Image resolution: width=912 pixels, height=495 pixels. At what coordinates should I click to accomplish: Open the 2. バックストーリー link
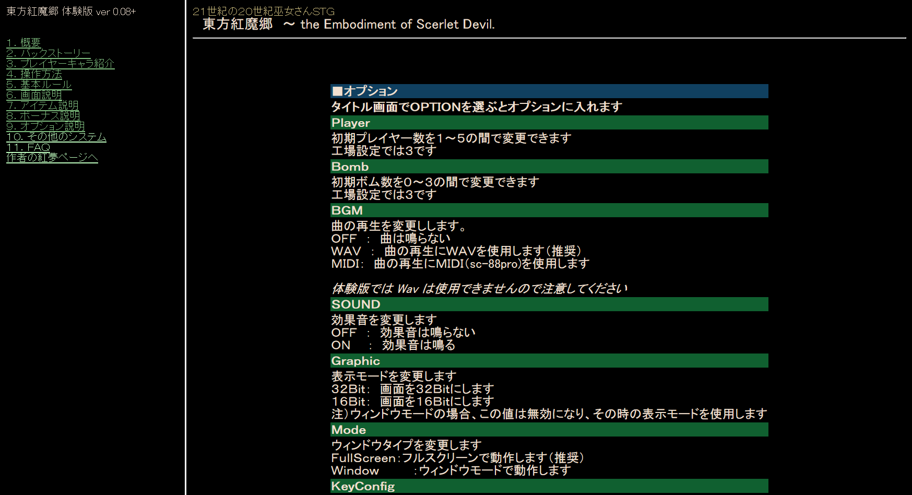pyautogui.click(x=49, y=53)
